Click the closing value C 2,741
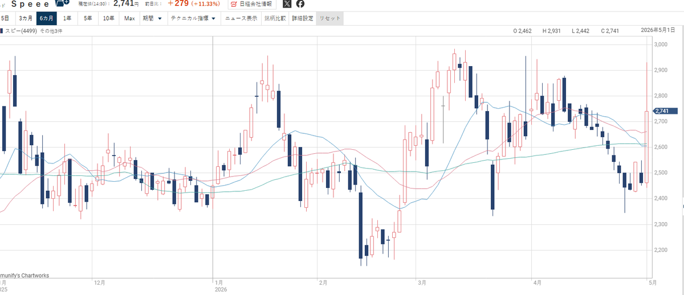 610,31
